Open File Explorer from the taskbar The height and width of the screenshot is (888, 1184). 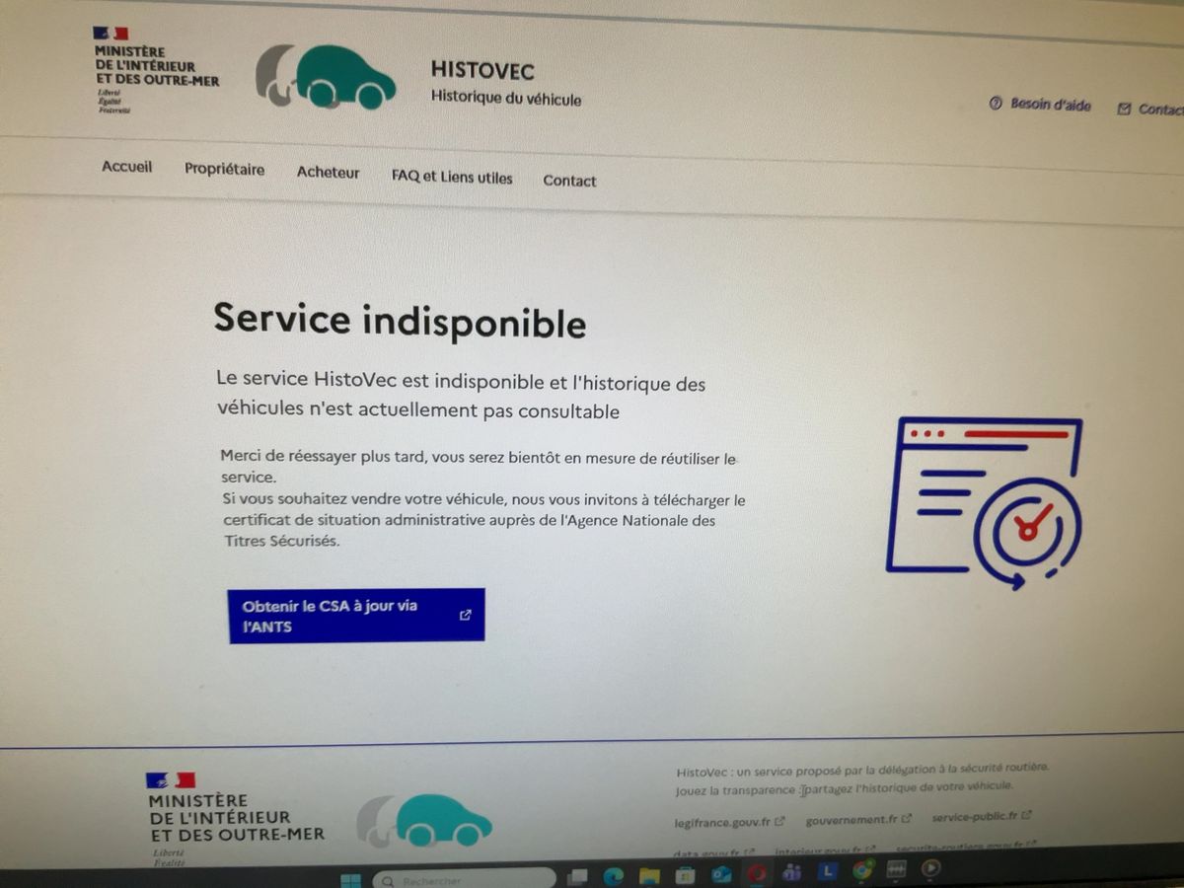coord(649,876)
